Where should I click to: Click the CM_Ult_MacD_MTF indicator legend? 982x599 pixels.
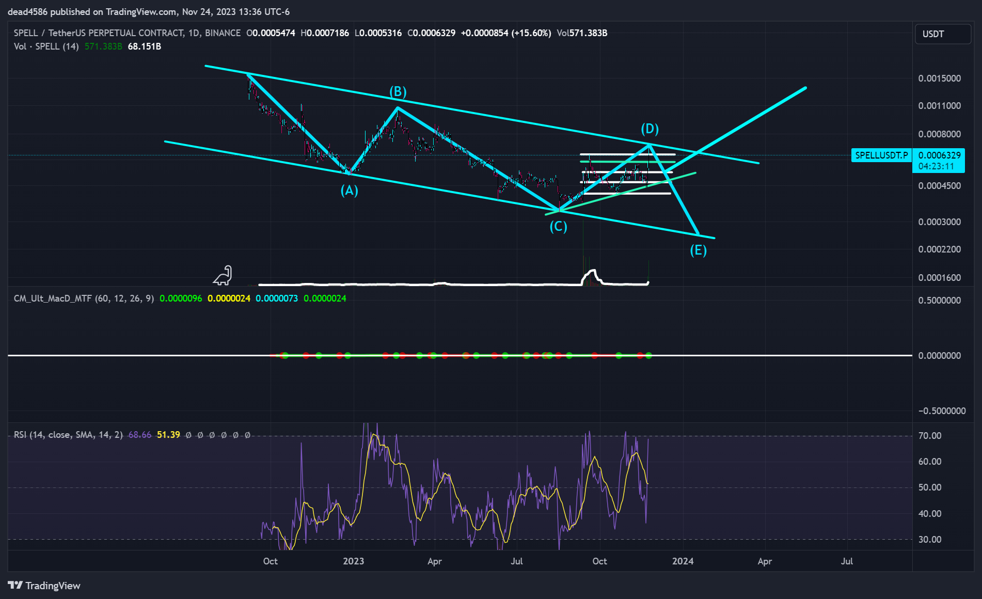tap(84, 298)
